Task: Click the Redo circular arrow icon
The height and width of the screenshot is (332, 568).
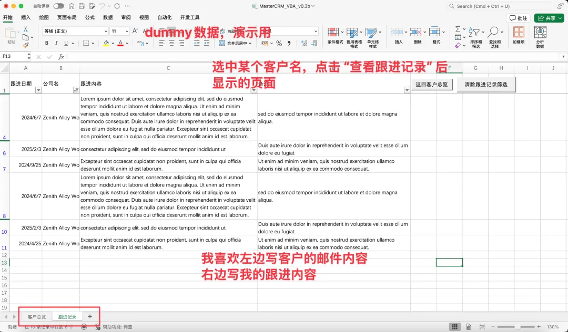Action: point(117,6)
